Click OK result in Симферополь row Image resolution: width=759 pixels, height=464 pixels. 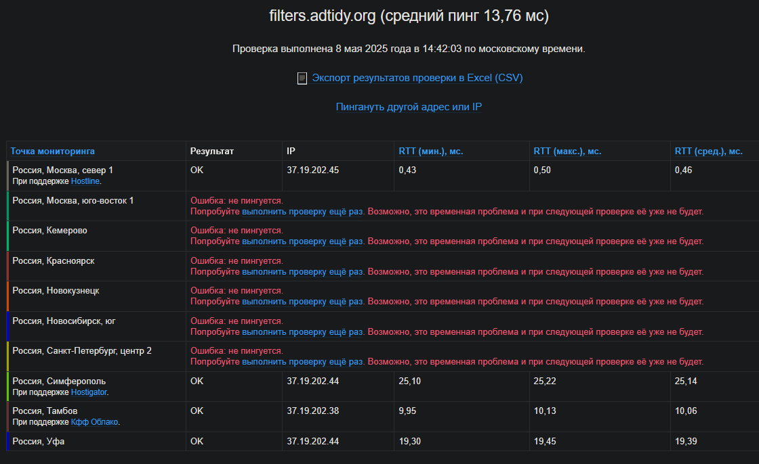[197, 381]
